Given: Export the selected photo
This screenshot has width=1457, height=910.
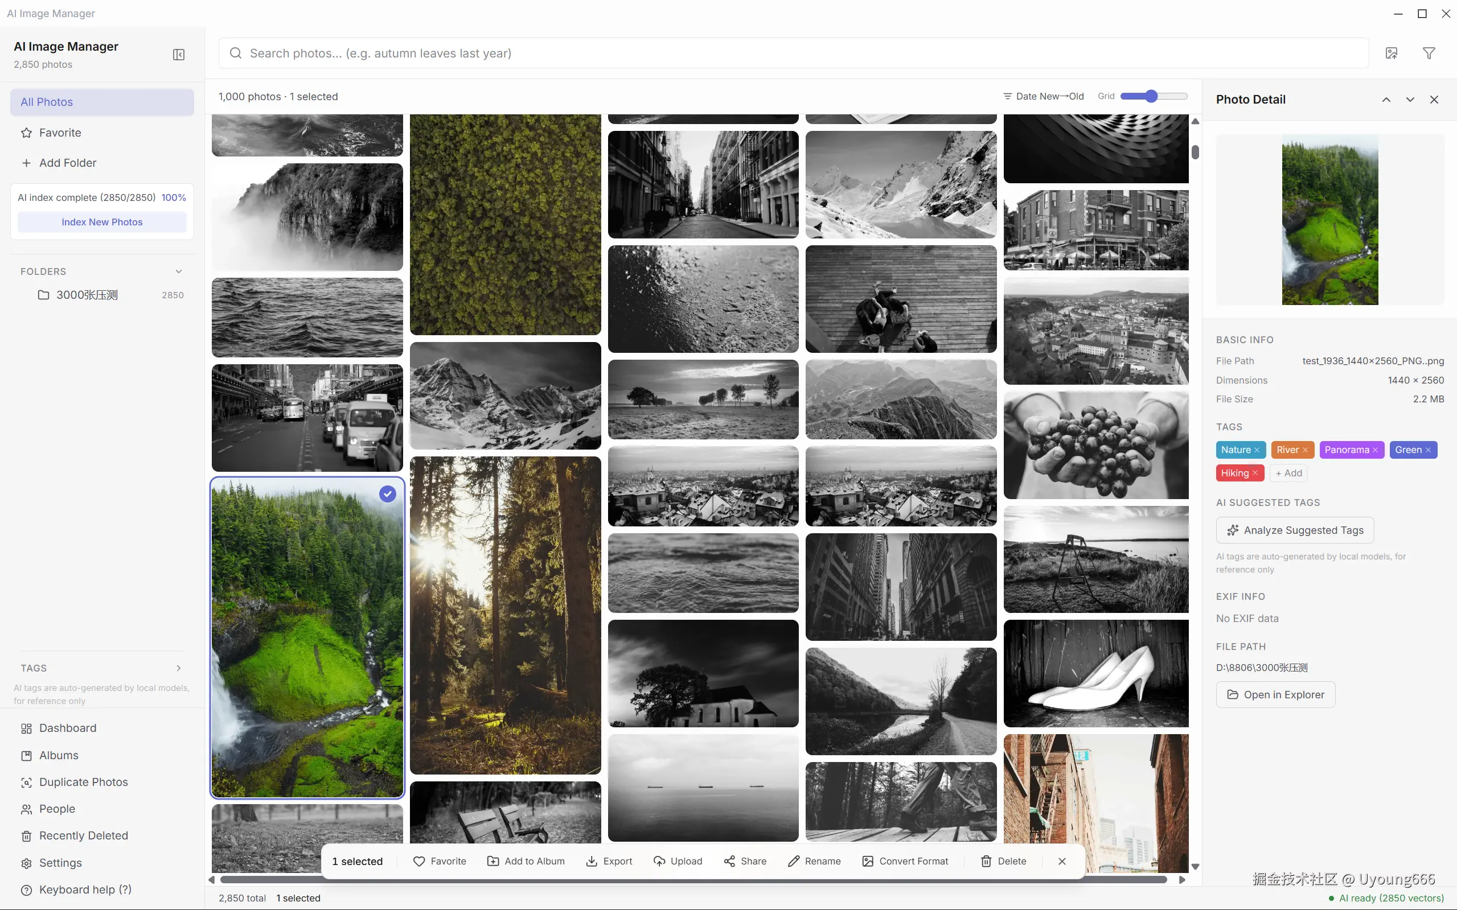Looking at the screenshot, I should click(x=609, y=861).
